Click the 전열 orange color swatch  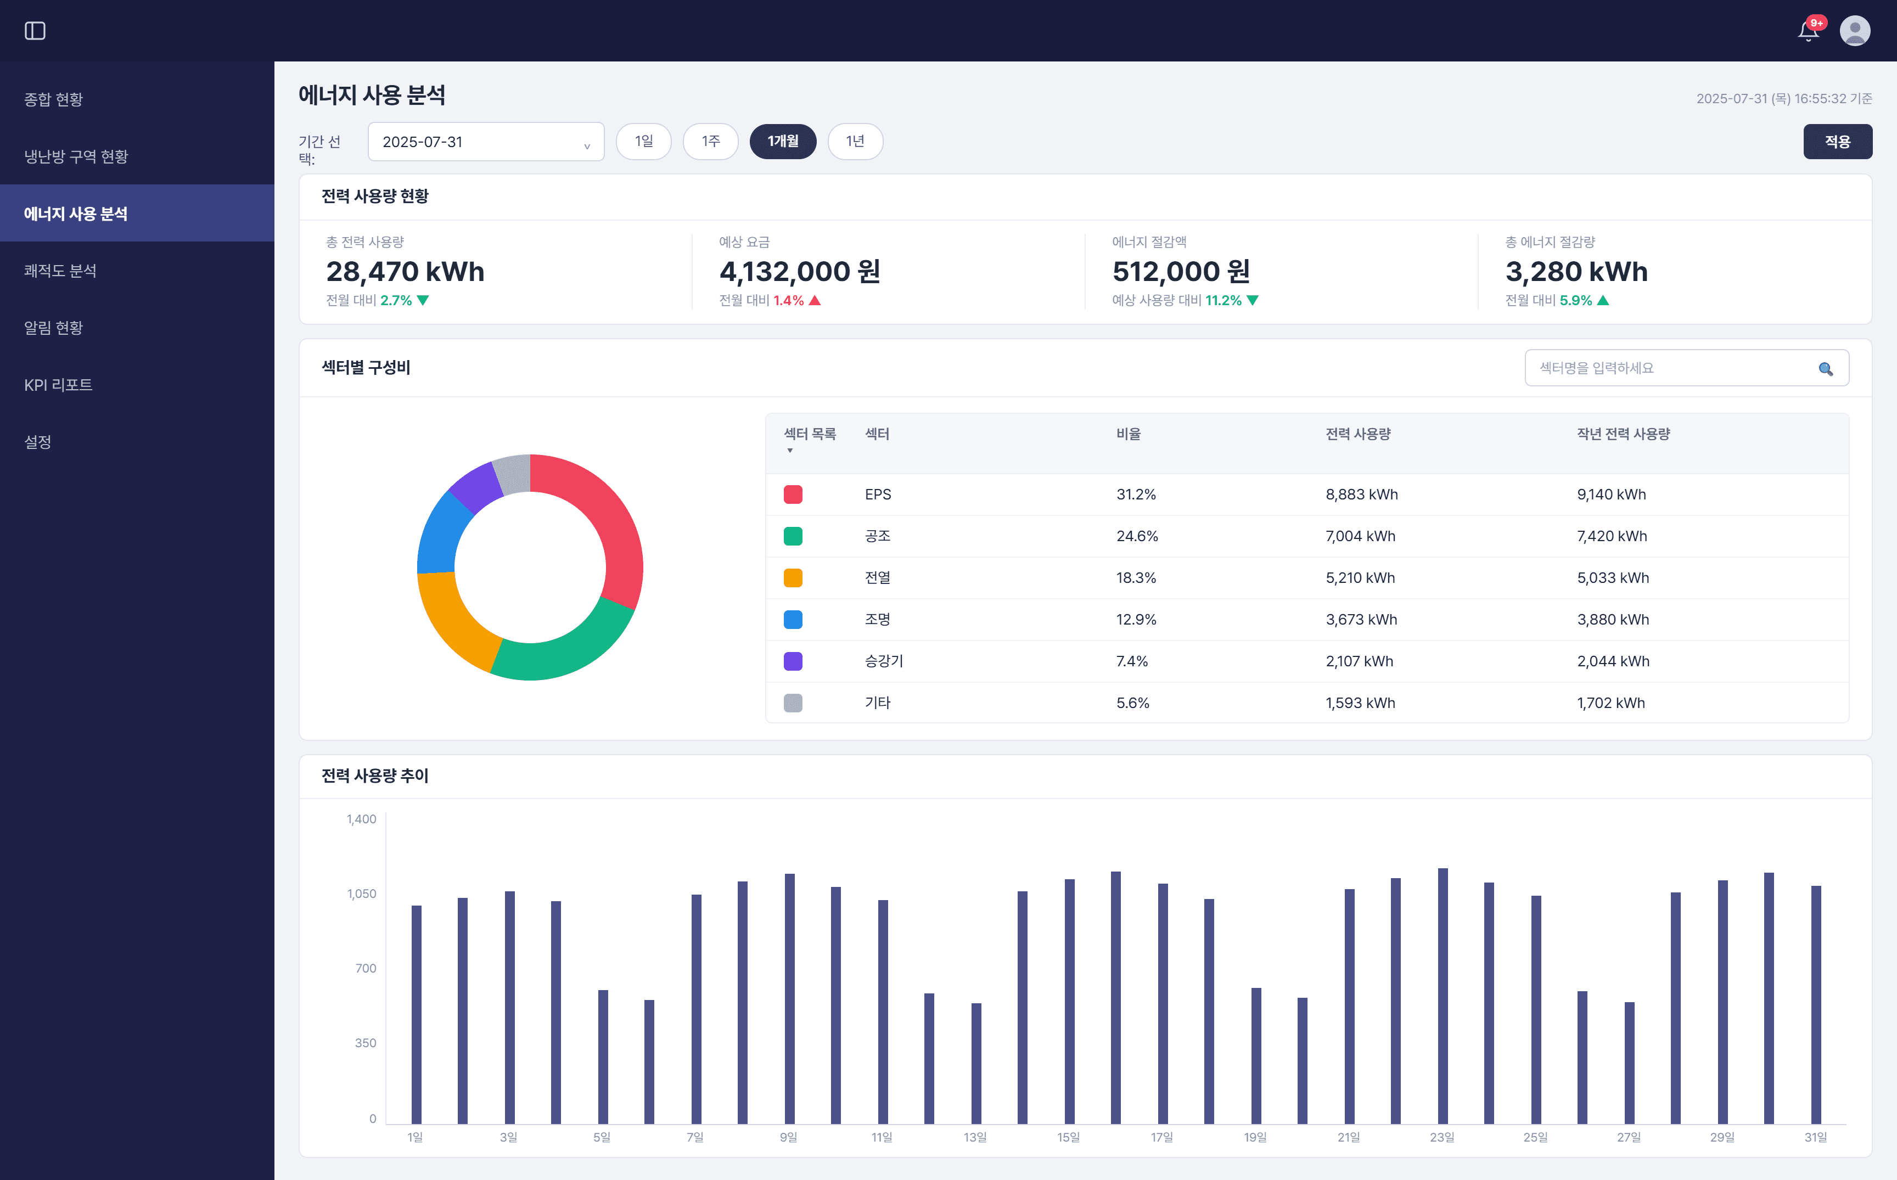tap(793, 577)
